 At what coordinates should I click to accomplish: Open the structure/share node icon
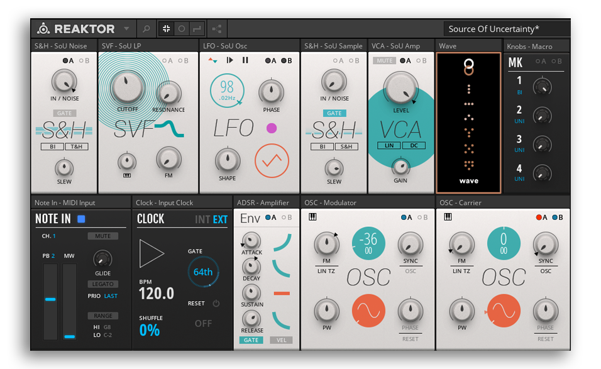coord(217,29)
